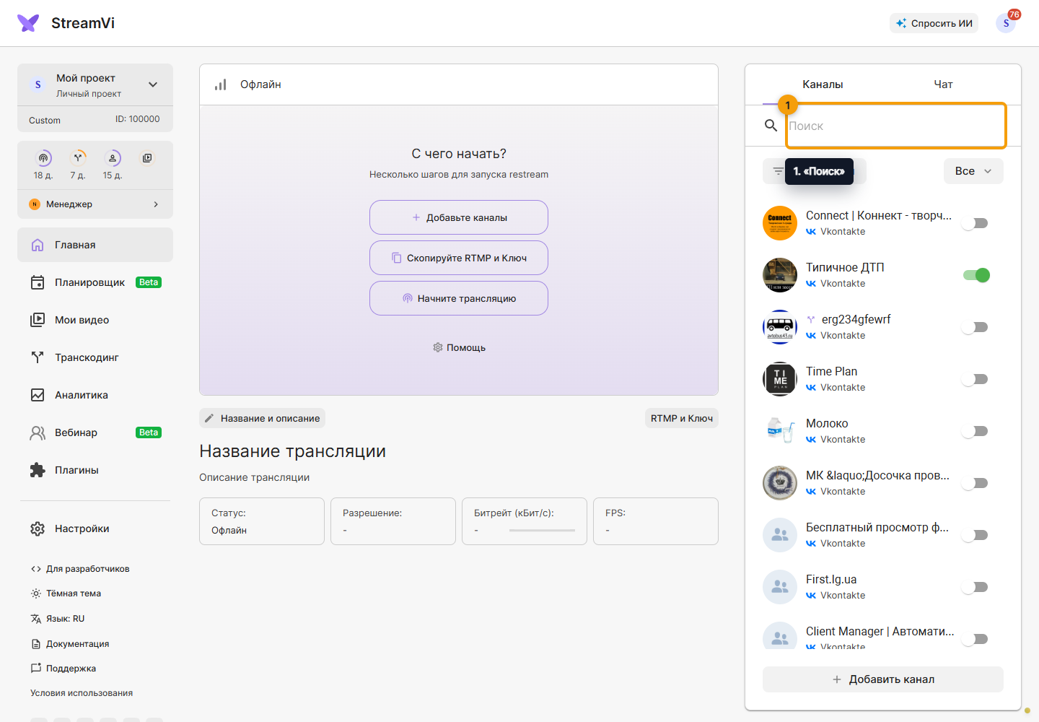Screen dimensions: 1039x722
Task: Click the StreamVi butterfly logo
Action: 28,23
